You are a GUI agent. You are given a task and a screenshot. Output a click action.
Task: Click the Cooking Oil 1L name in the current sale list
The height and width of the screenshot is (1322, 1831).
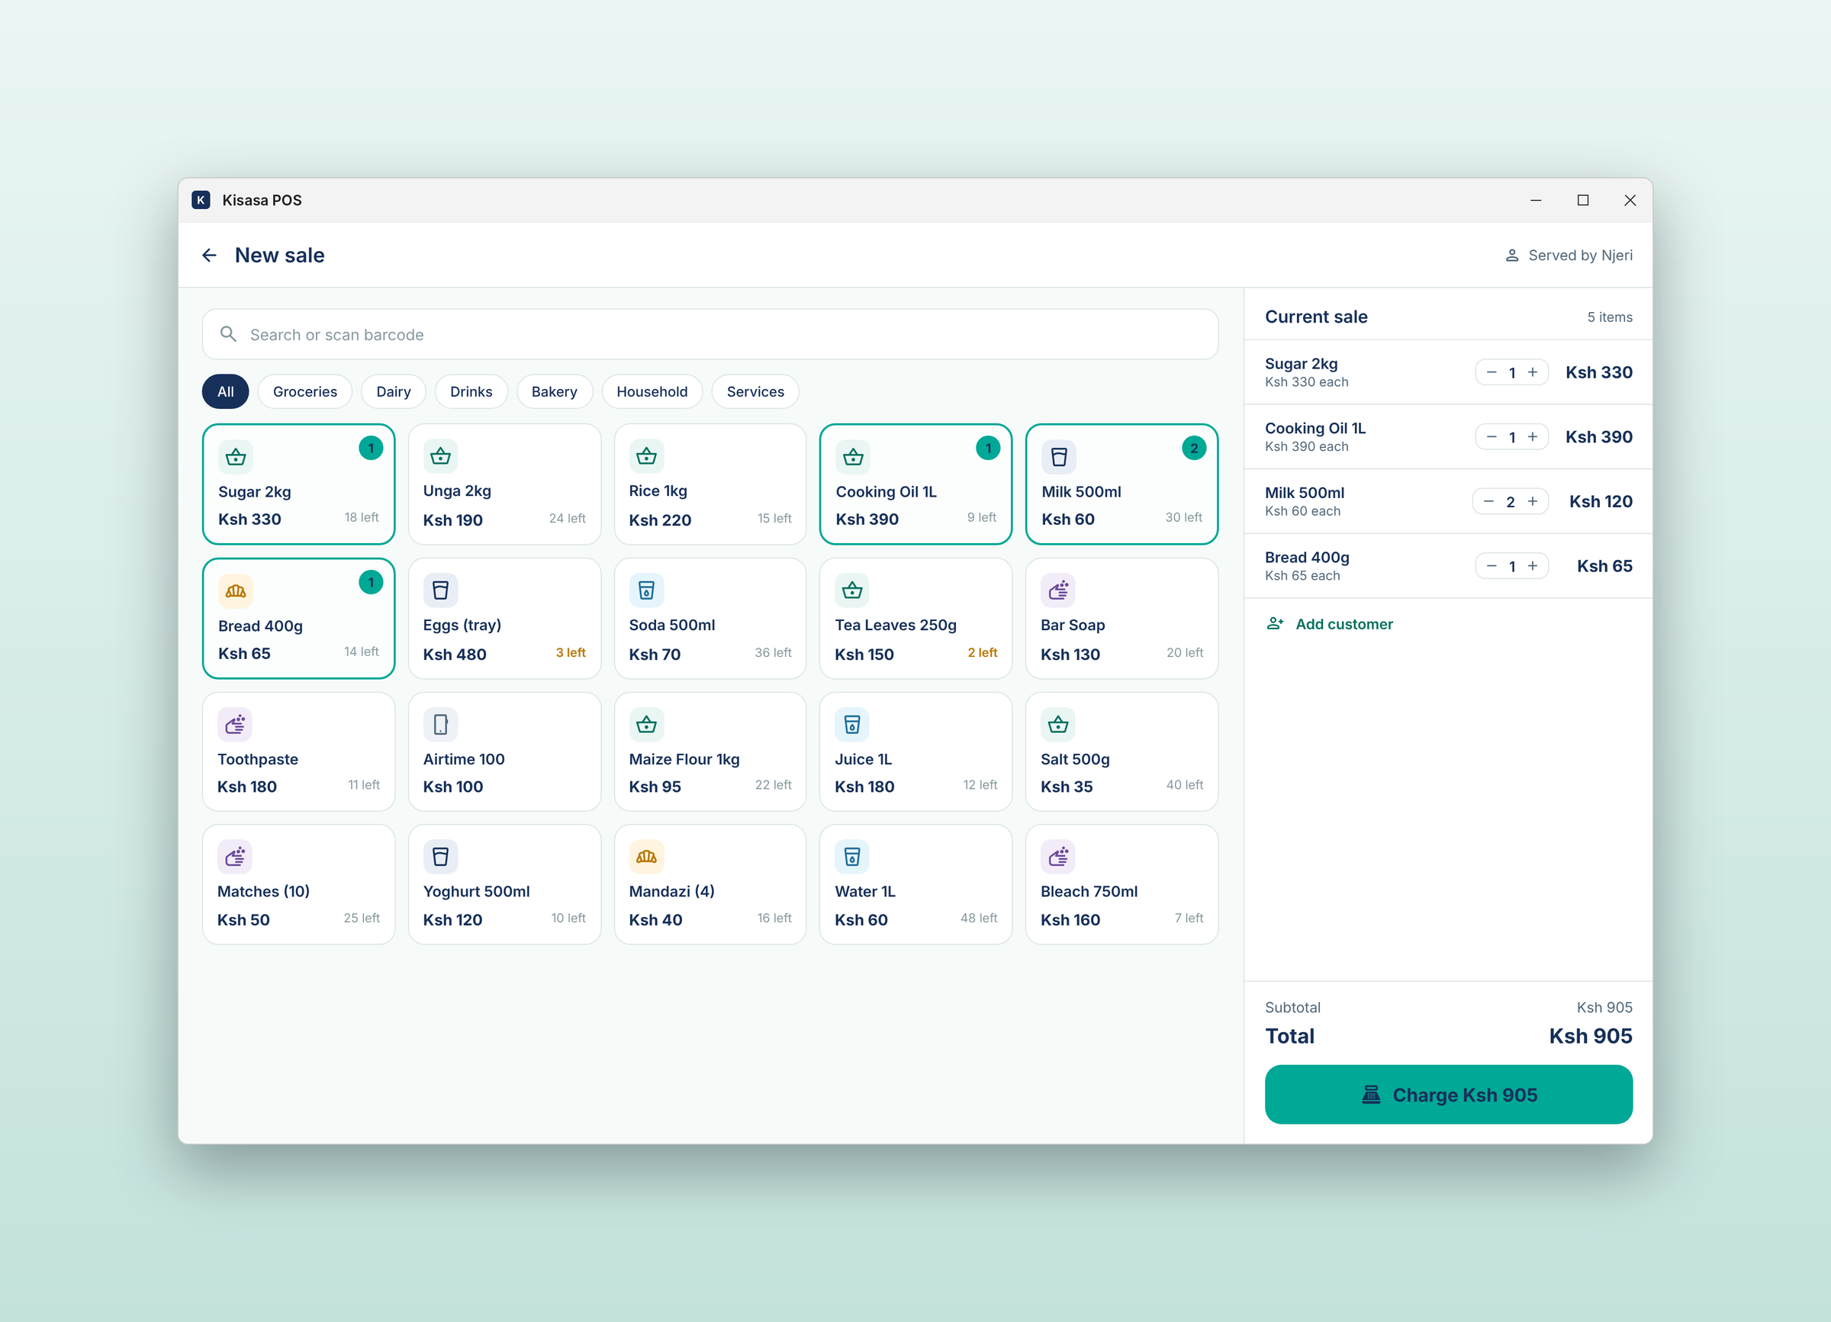[1315, 428]
